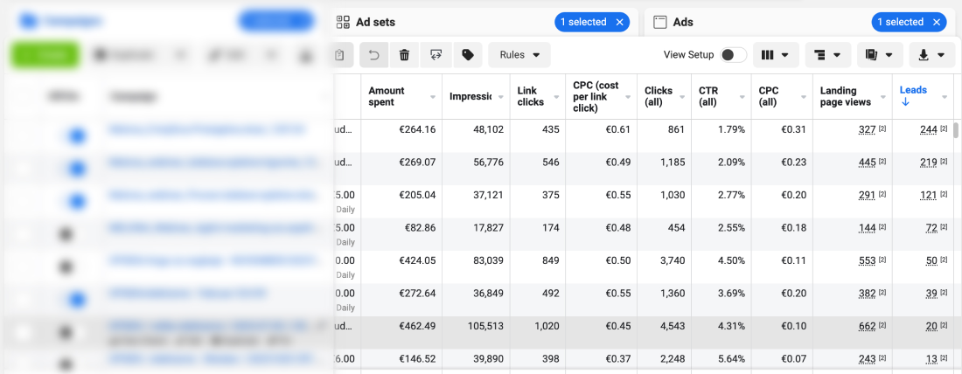This screenshot has width=962, height=374.
Task: Open the Columns selector dropdown
Action: (775, 55)
